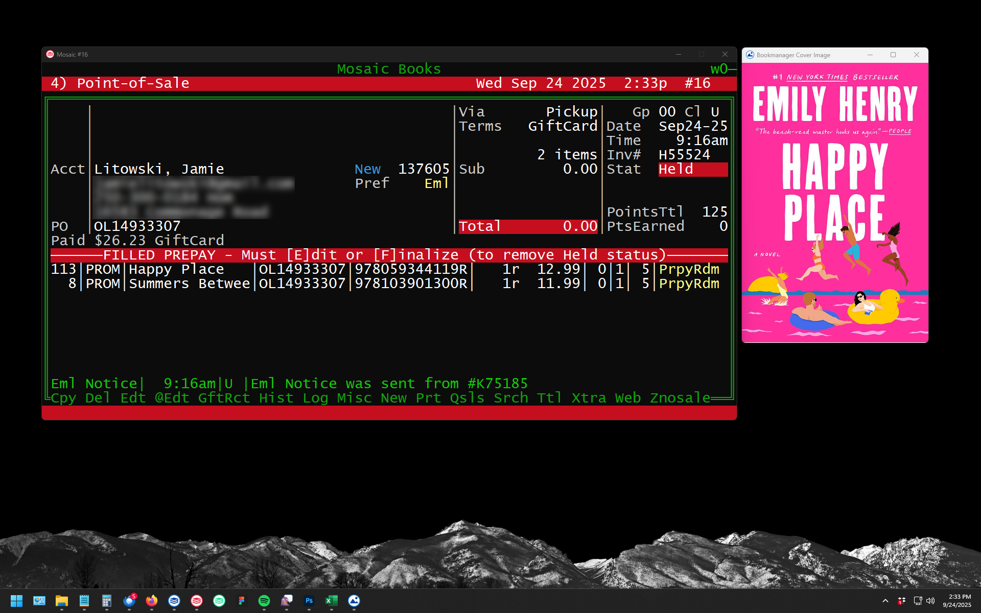Open the Calculator taskbar icon

click(x=107, y=601)
